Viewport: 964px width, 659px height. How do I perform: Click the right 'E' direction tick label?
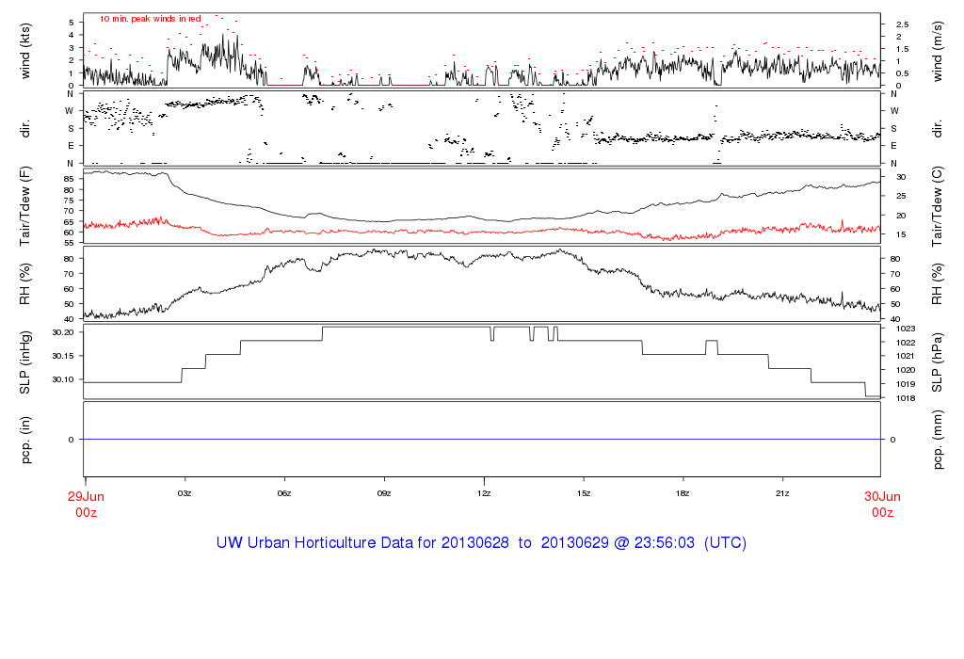pos(893,146)
